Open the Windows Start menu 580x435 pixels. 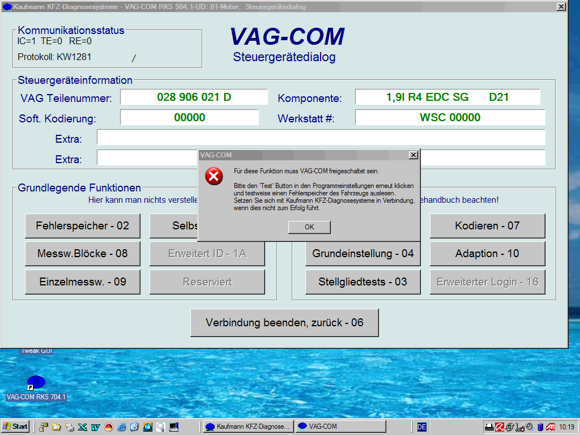pyautogui.click(x=15, y=427)
